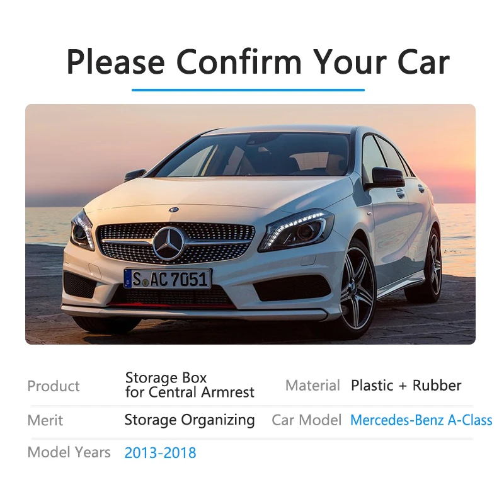The image size is (504, 504).
Task: Click the Please Confirm Your Car heading
Action: (258, 62)
